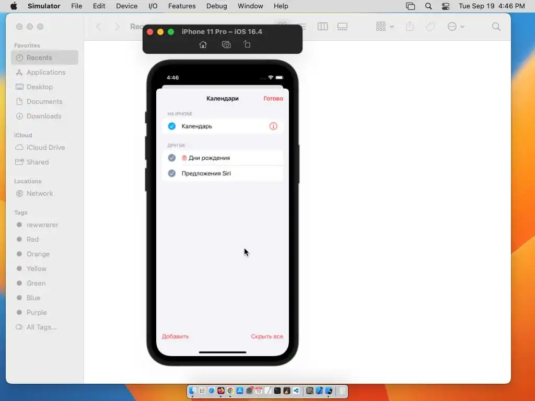Toggle the Дни рождения calendar checkmark
The image size is (535, 401).
point(171,158)
